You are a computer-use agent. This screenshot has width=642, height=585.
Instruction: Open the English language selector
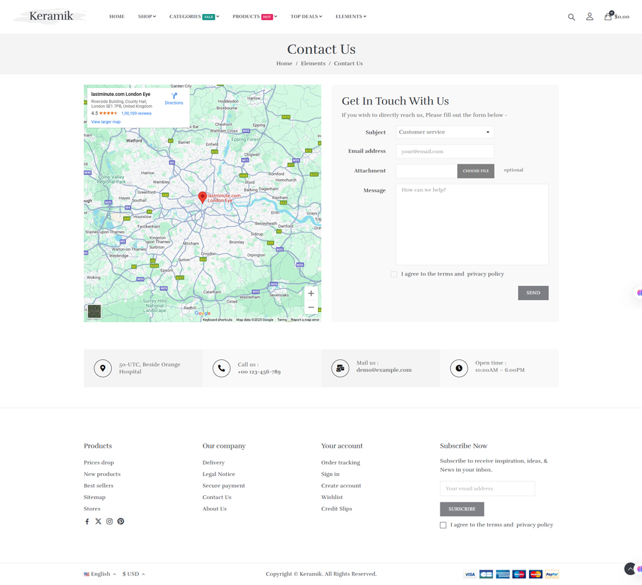[100, 574]
